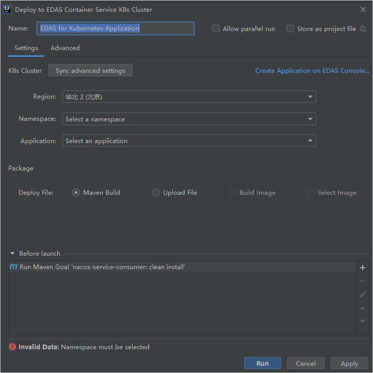Open the Region dropdown
The width and height of the screenshot is (373, 373).
[x=189, y=97]
